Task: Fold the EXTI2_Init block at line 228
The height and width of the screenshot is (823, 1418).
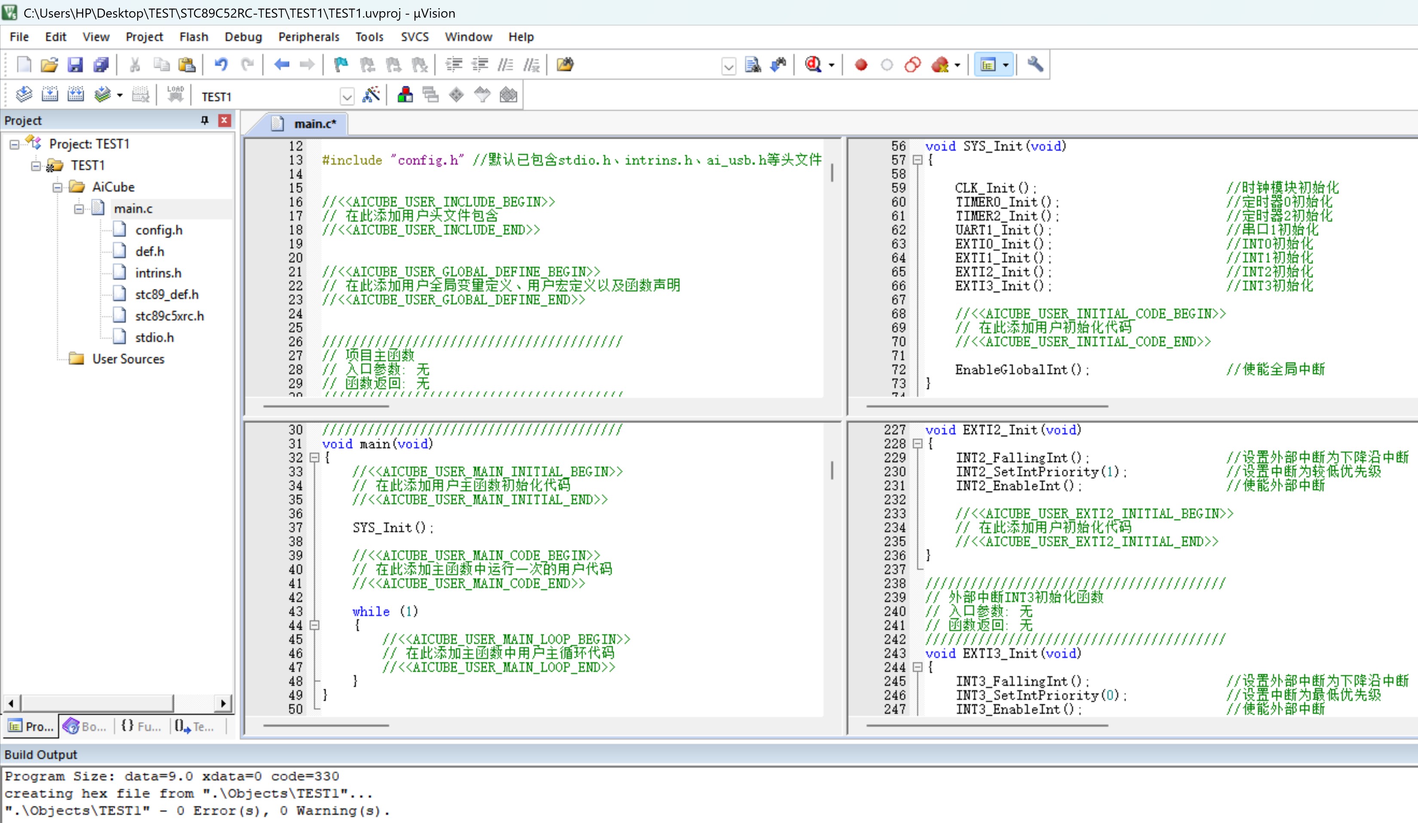Action: (918, 444)
